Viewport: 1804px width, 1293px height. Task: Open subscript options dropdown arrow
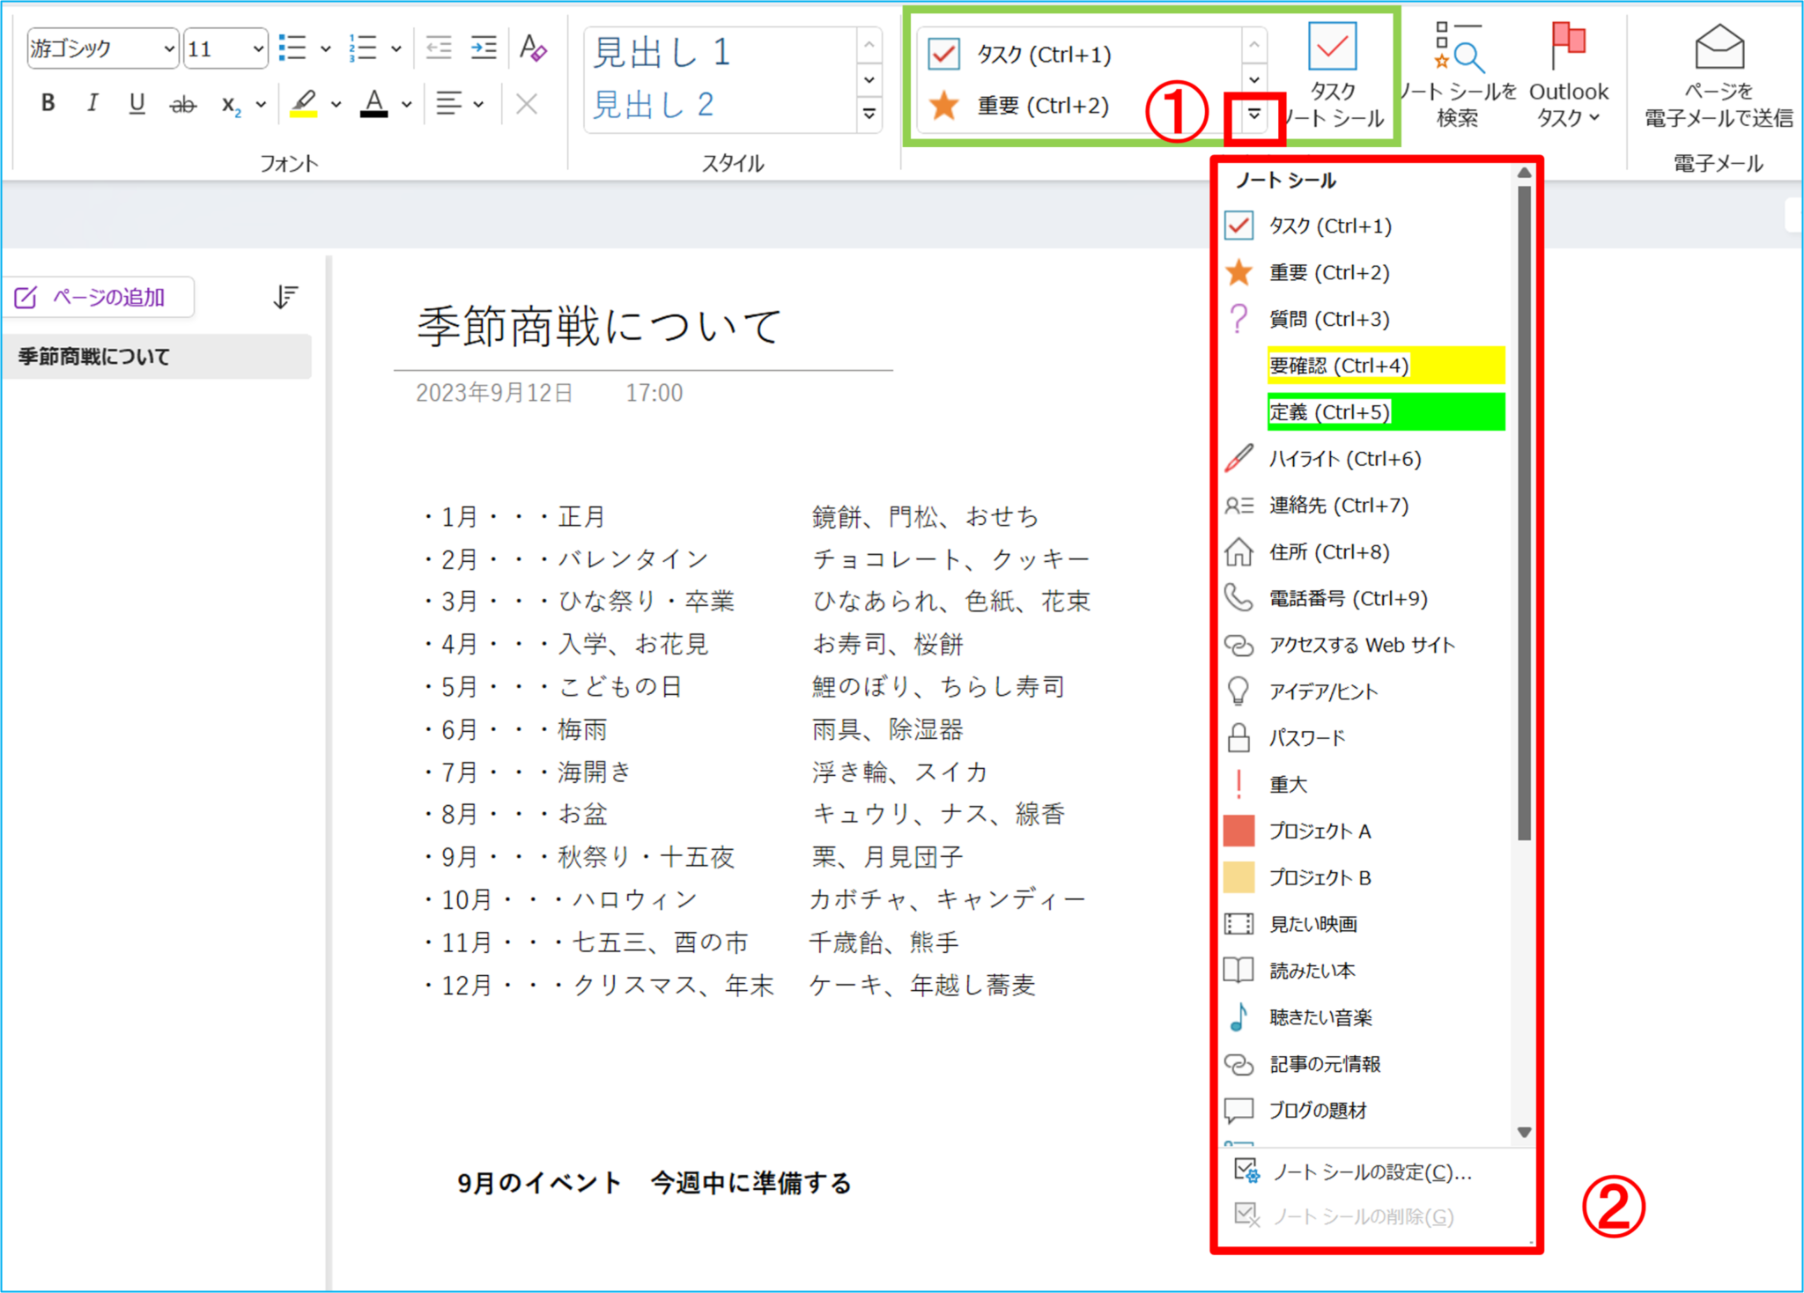pyautogui.click(x=261, y=104)
